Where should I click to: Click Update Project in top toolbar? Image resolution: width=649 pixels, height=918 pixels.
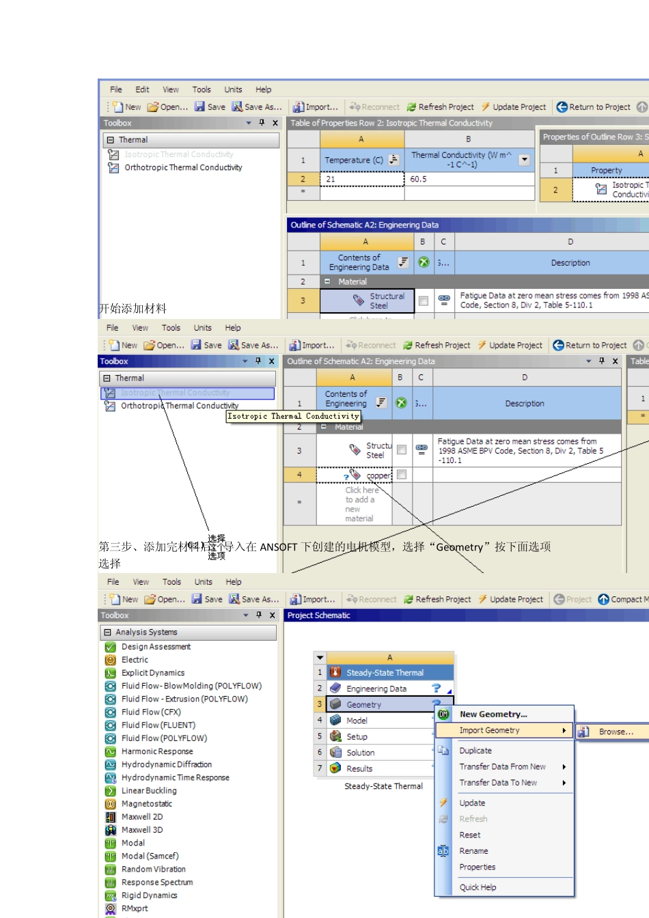coord(513,107)
